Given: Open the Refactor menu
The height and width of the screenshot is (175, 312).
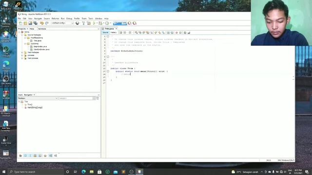Looking at the screenshot, I should (55, 18).
